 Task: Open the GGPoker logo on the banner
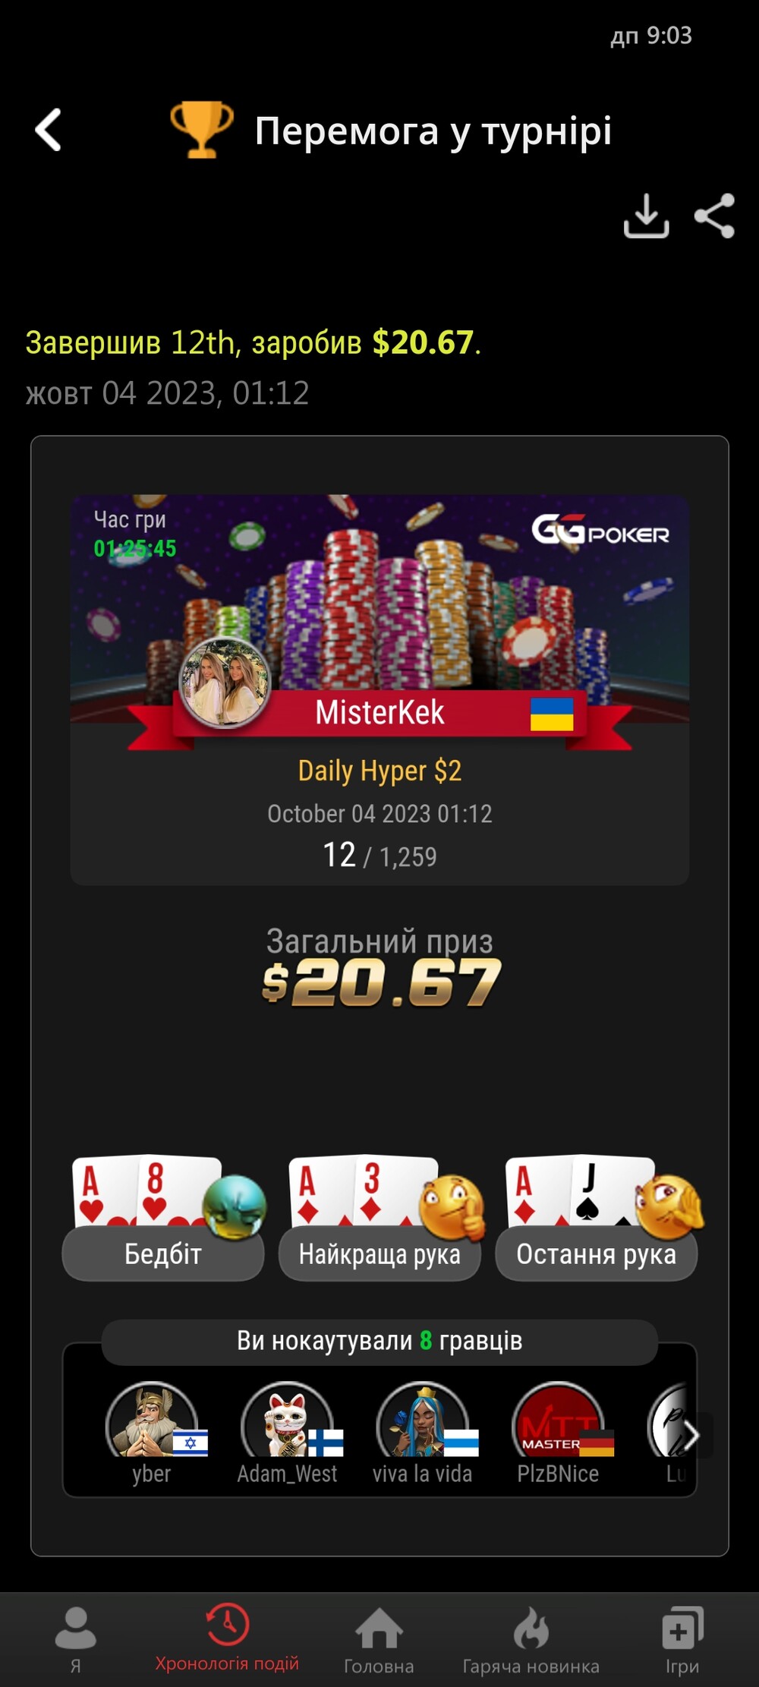click(600, 530)
